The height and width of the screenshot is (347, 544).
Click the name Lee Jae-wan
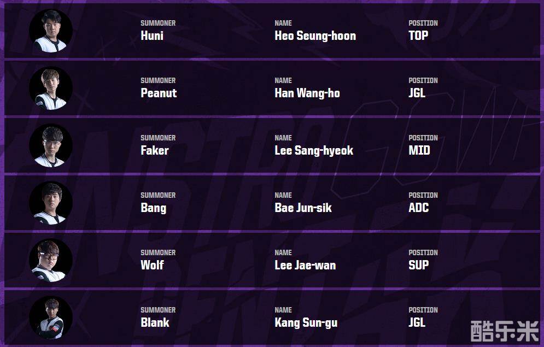pos(305,266)
